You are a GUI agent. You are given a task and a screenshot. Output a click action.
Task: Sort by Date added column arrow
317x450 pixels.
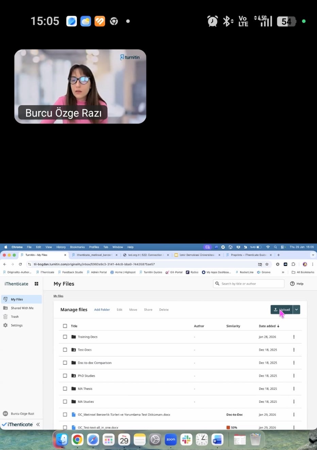click(278, 326)
